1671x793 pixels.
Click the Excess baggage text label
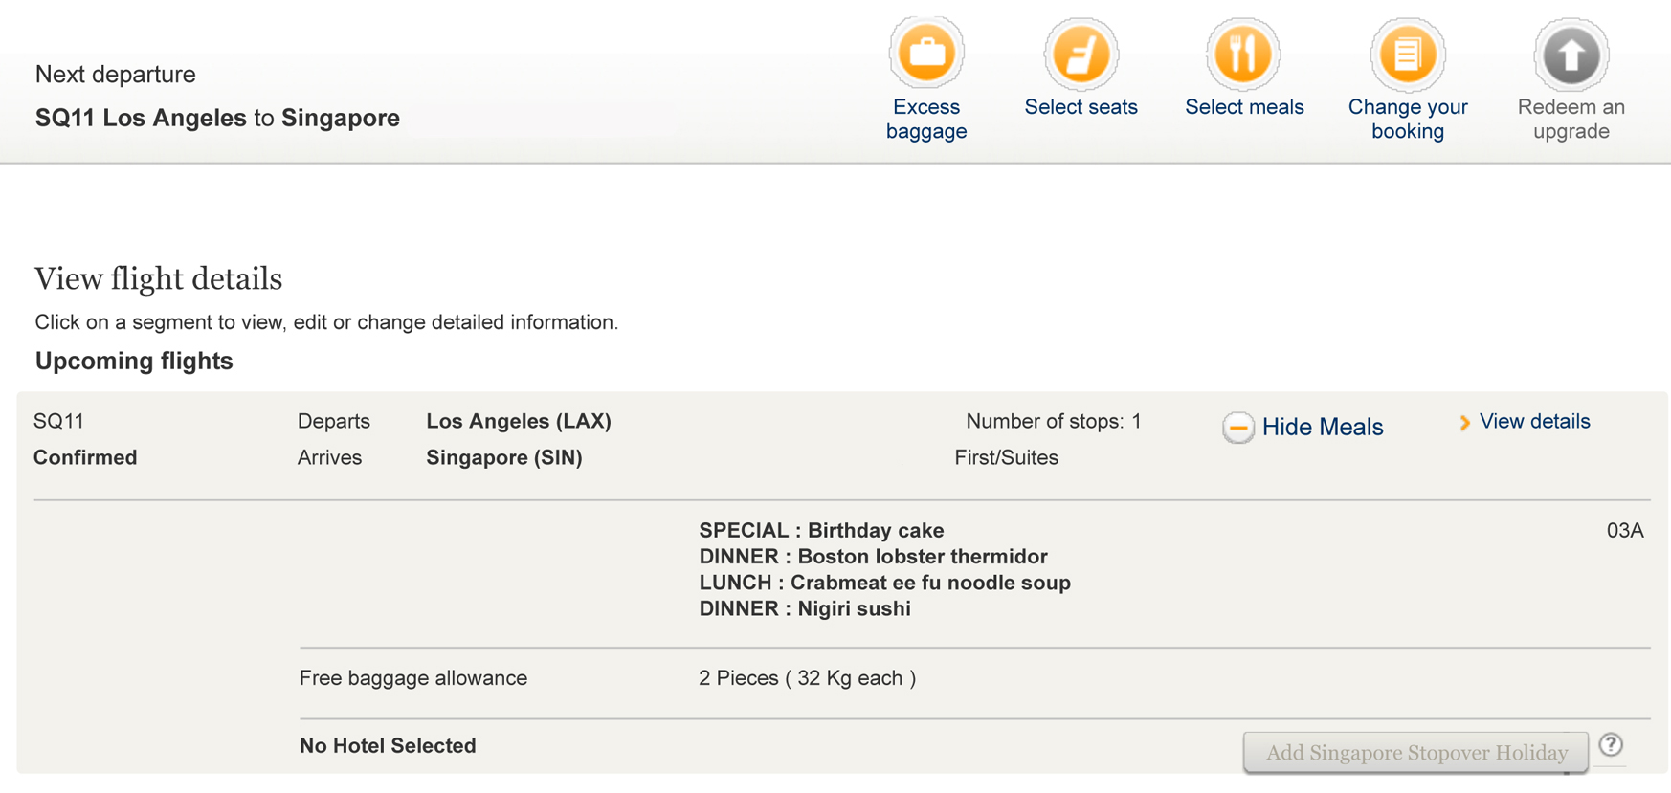point(925,119)
